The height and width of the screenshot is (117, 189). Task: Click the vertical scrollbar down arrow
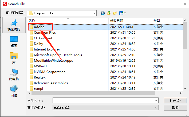[185, 88]
